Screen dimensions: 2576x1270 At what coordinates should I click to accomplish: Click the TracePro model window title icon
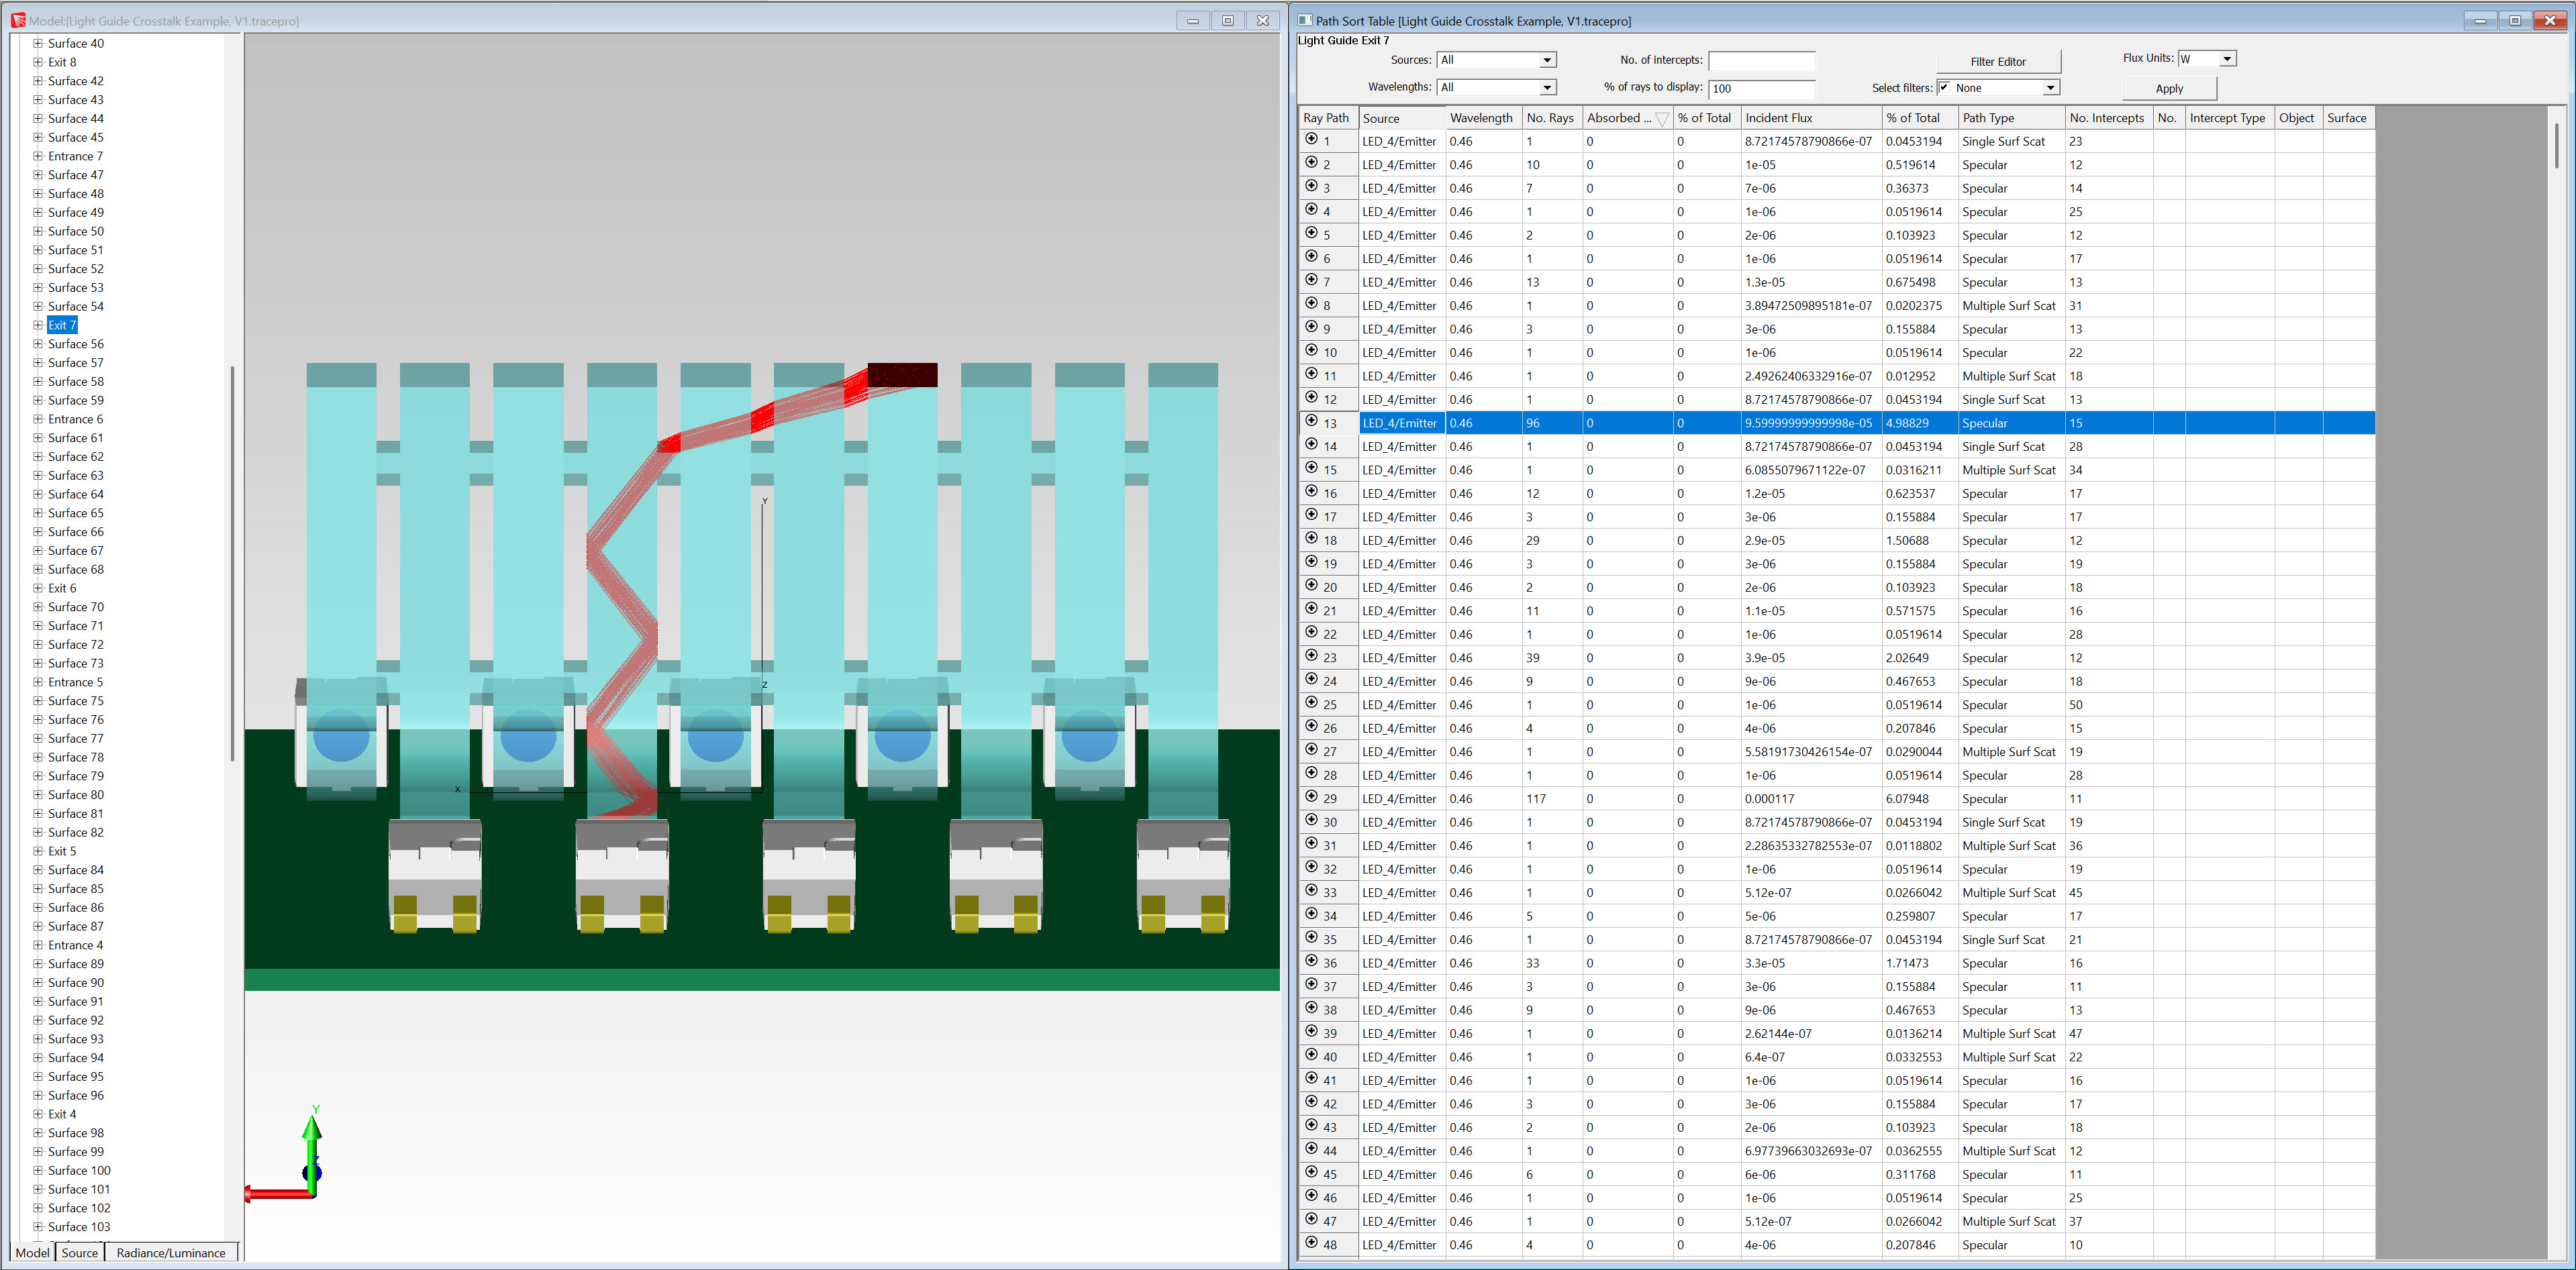click(x=18, y=20)
